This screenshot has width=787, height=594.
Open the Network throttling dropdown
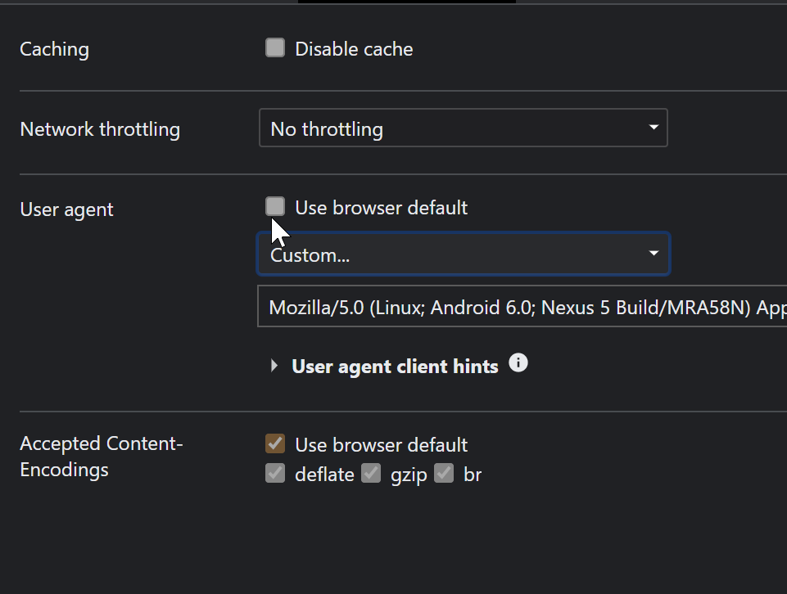[x=464, y=128]
